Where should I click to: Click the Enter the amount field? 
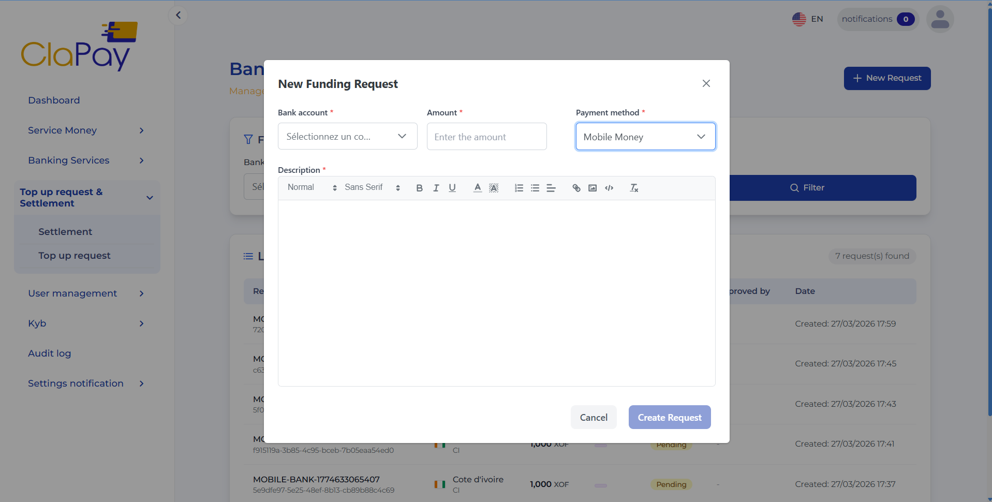click(486, 136)
